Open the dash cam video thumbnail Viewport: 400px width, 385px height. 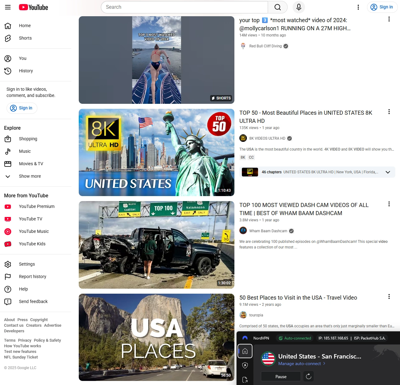[x=157, y=245]
